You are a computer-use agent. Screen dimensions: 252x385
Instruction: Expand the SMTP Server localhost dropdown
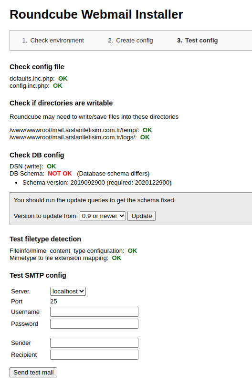pyautogui.click(x=68, y=291)
